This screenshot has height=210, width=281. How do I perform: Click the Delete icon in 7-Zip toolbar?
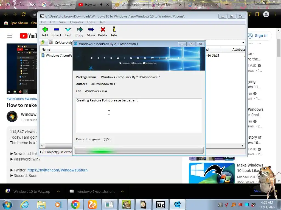[x=103, y=32]
